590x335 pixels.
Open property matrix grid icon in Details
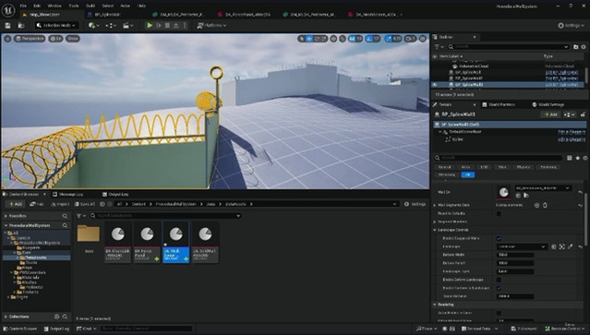tap(570, 158)
